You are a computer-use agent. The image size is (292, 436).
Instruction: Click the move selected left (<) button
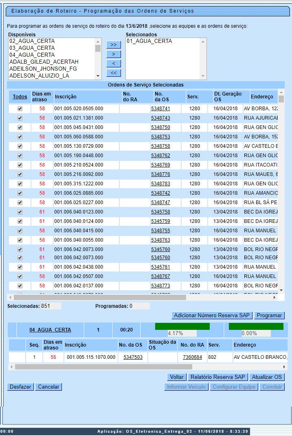pyautogui.click(x=114, y=63)
